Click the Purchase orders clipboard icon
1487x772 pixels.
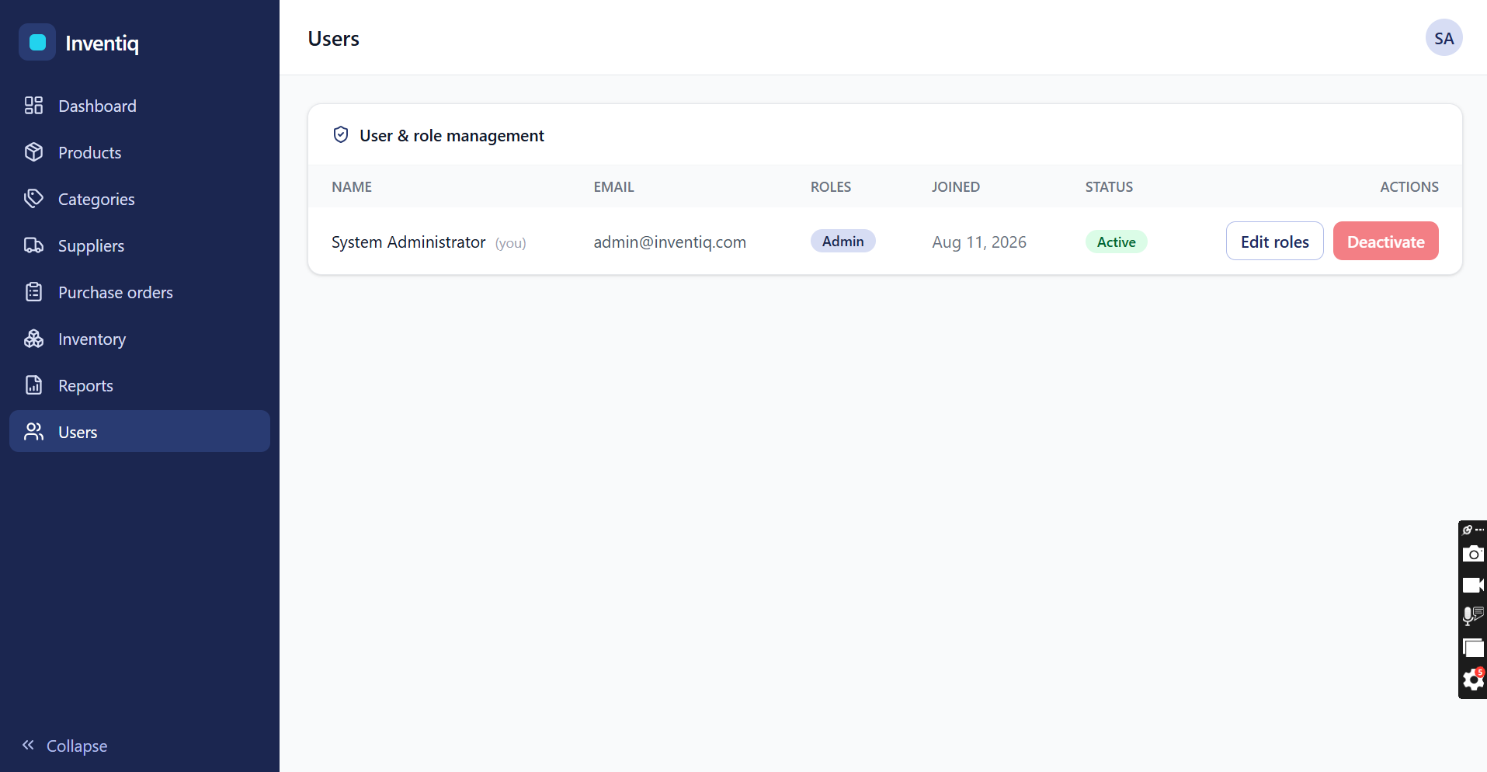[33, 292]
